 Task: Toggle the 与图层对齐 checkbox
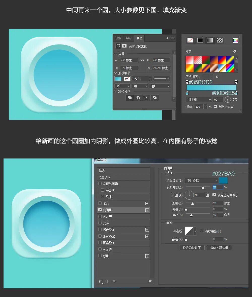point(215,106)
